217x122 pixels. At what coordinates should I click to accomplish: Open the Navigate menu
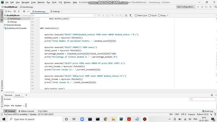(25, 2)
